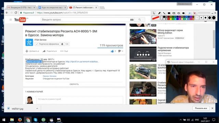
Task: Select the 'Ремонт стабилизатора' YouTube tab
Action: click(83, 8)
